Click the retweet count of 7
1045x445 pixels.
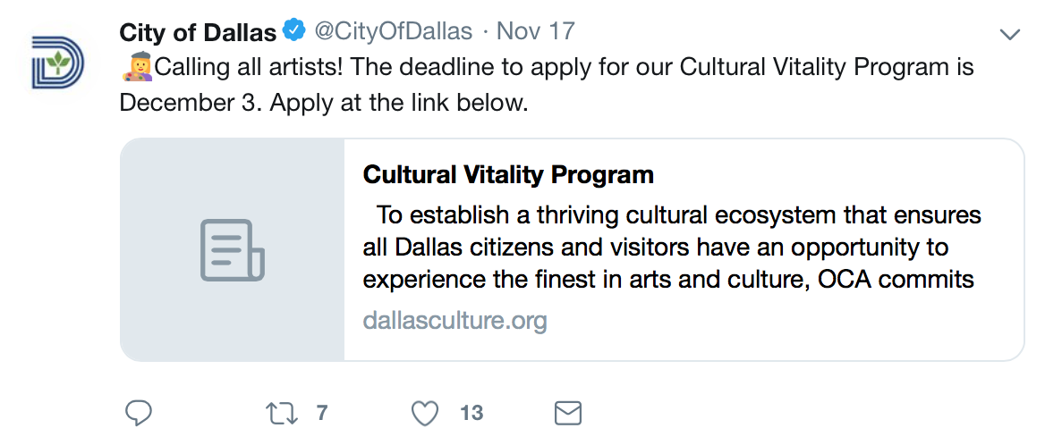322,413
